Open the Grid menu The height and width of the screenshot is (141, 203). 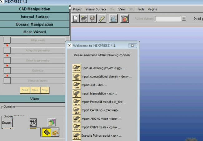(x=112, y=9)
